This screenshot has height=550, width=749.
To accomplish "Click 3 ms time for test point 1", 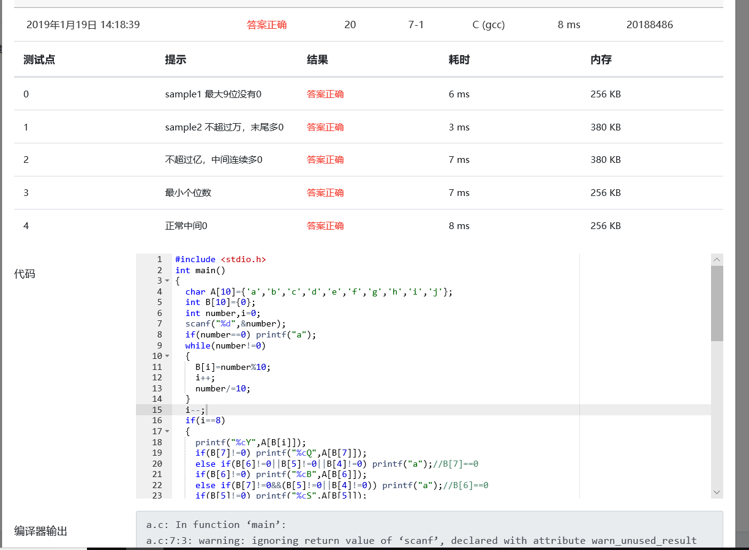I will (x=459, y=127).
